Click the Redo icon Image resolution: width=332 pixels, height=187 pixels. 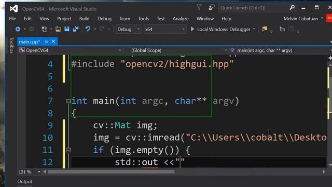(x=102, y=29)
